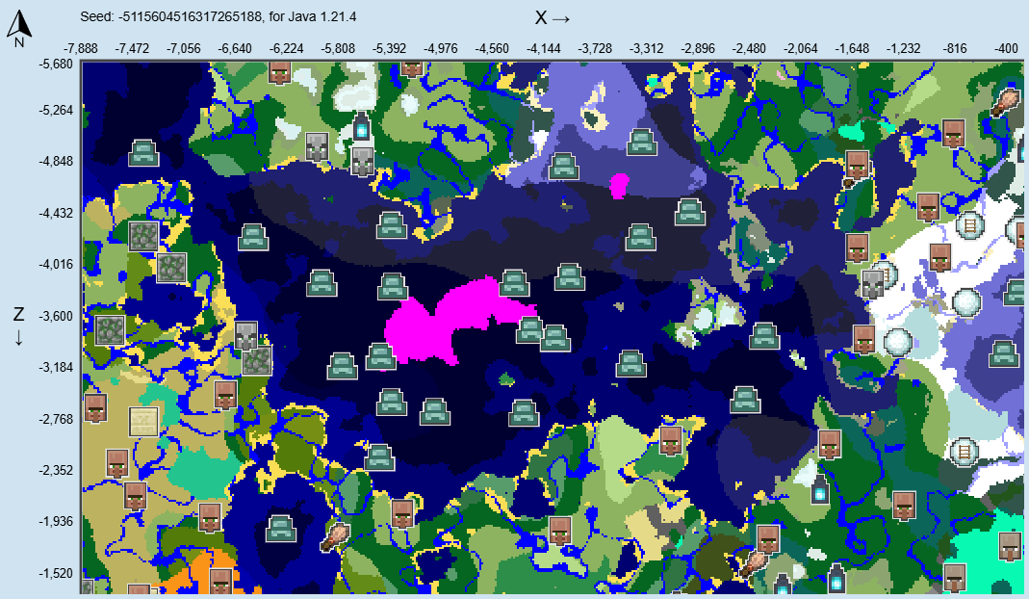Click the ocean monument in the northwest corner ocean
This screenshot has height=599, width=1029.
click(x=143, y=153)
